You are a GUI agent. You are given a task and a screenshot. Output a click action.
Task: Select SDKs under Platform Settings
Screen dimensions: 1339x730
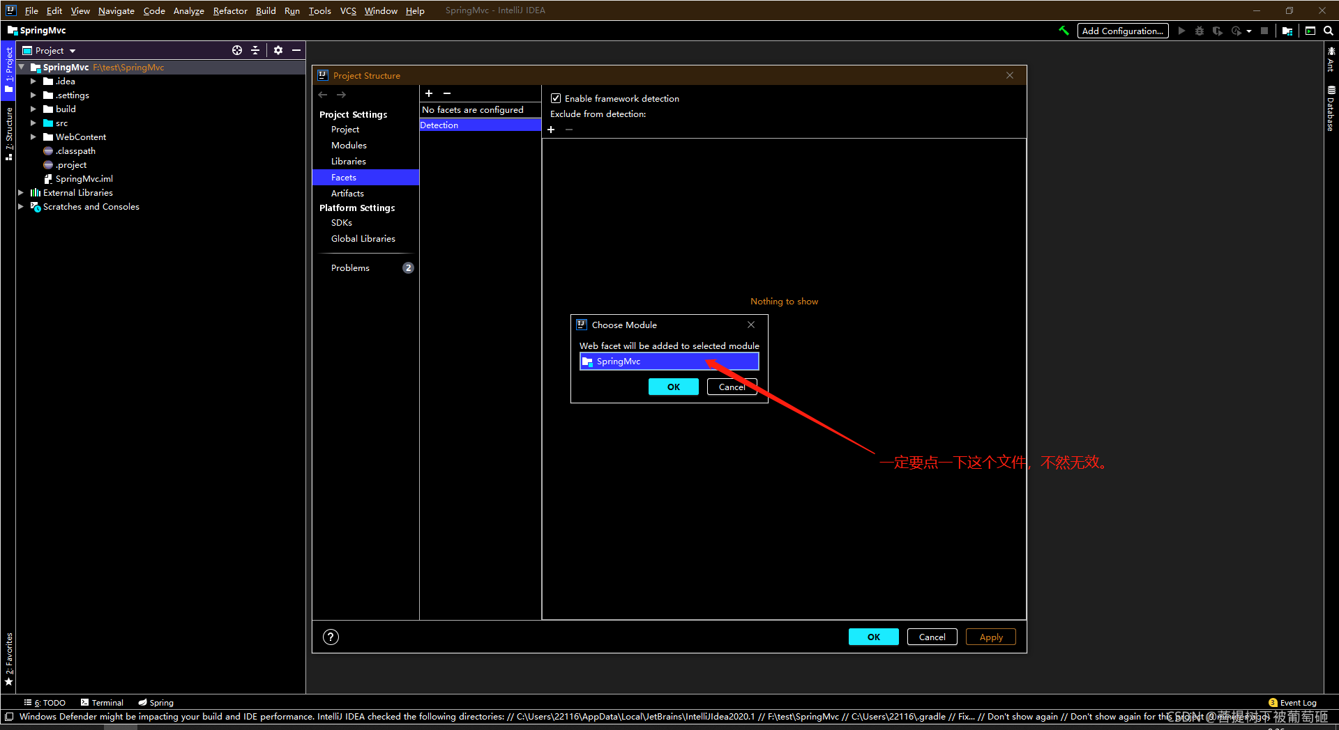tap(342, 223)
